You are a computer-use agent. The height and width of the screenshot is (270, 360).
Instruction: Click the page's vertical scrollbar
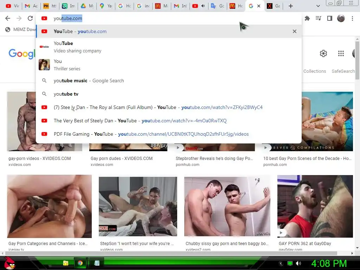[357, 60]
